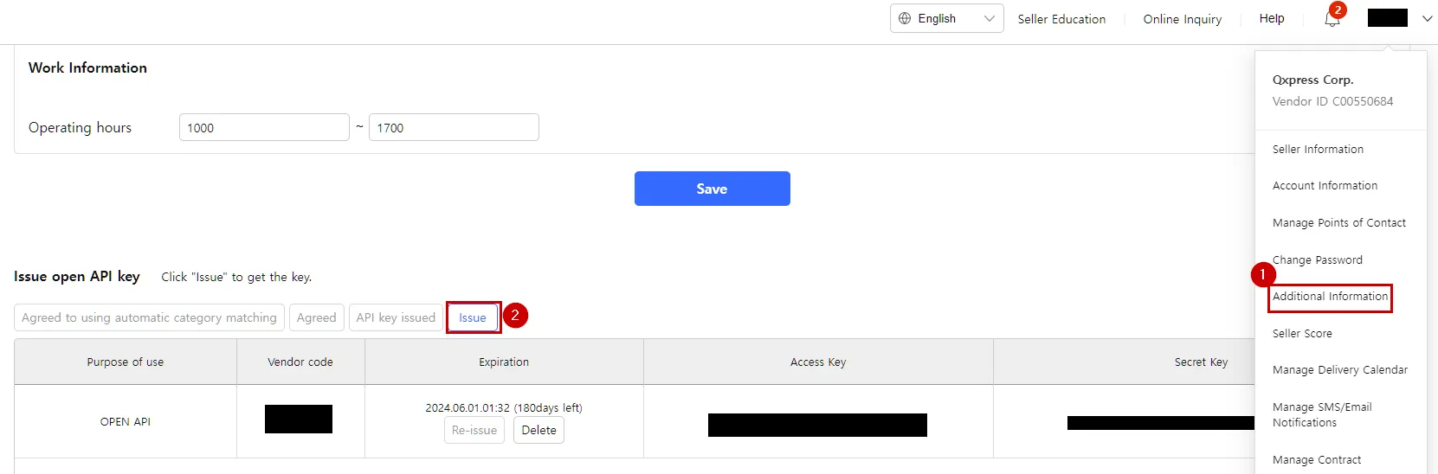Click the Issue API key button

[x=473, y=317]
